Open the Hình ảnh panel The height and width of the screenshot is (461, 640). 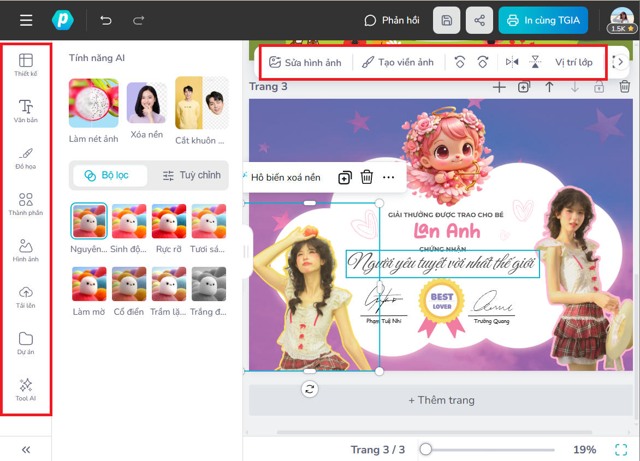pos(25,251)
